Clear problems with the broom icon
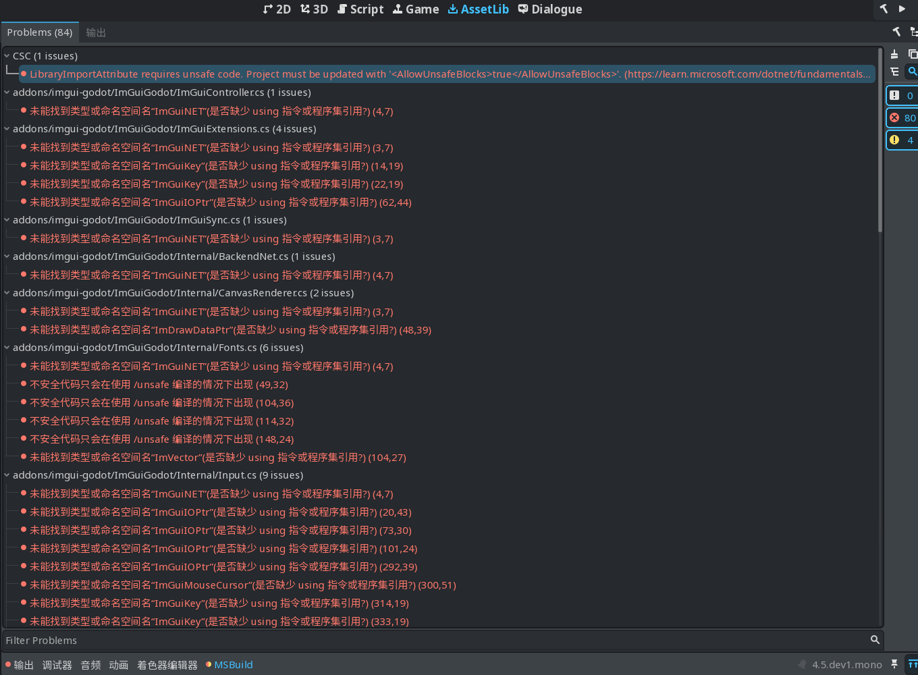Viewport: 918px width, 675px height. pyautogui.click(x=894, y=54)
